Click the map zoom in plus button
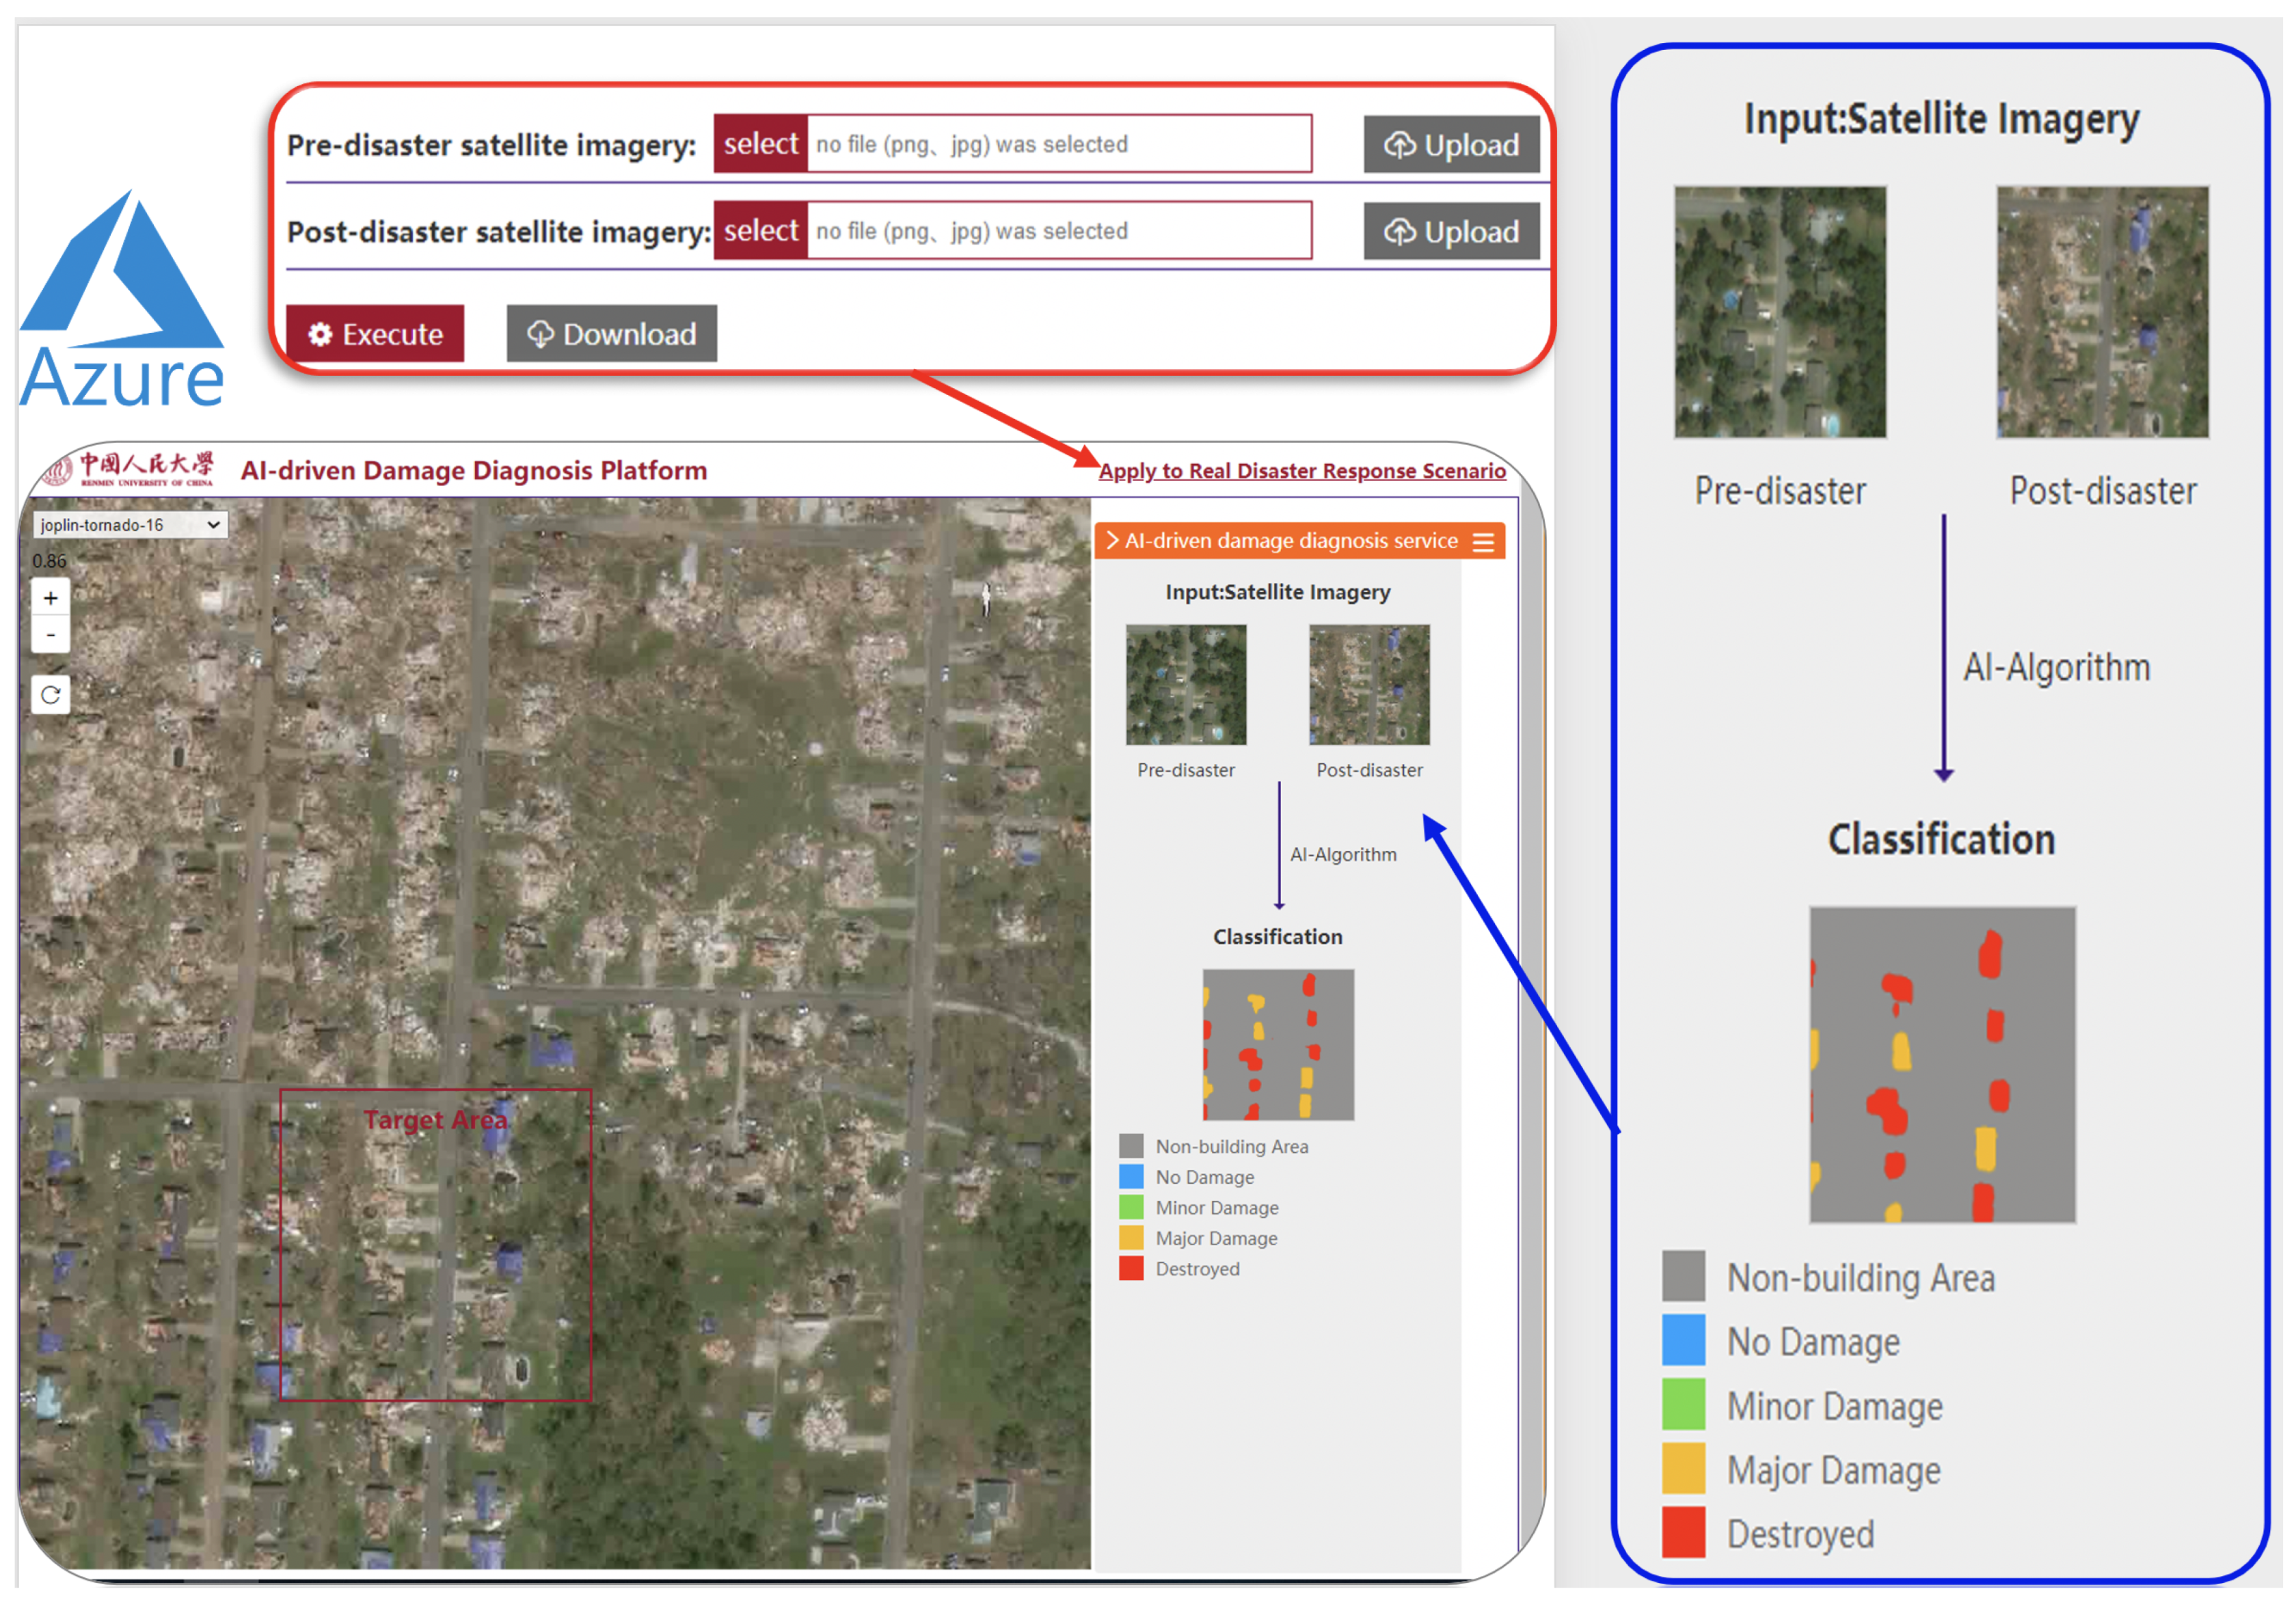This screenshot has height=1602, width=2296. click(50, 598)
